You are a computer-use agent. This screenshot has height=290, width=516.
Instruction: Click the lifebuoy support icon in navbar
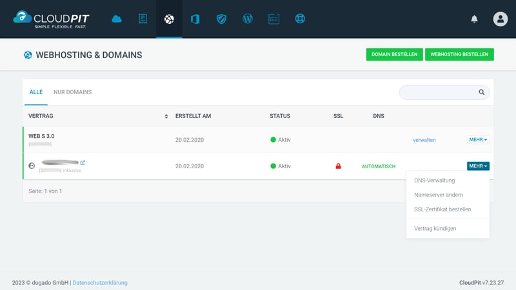tap(299, 19)
